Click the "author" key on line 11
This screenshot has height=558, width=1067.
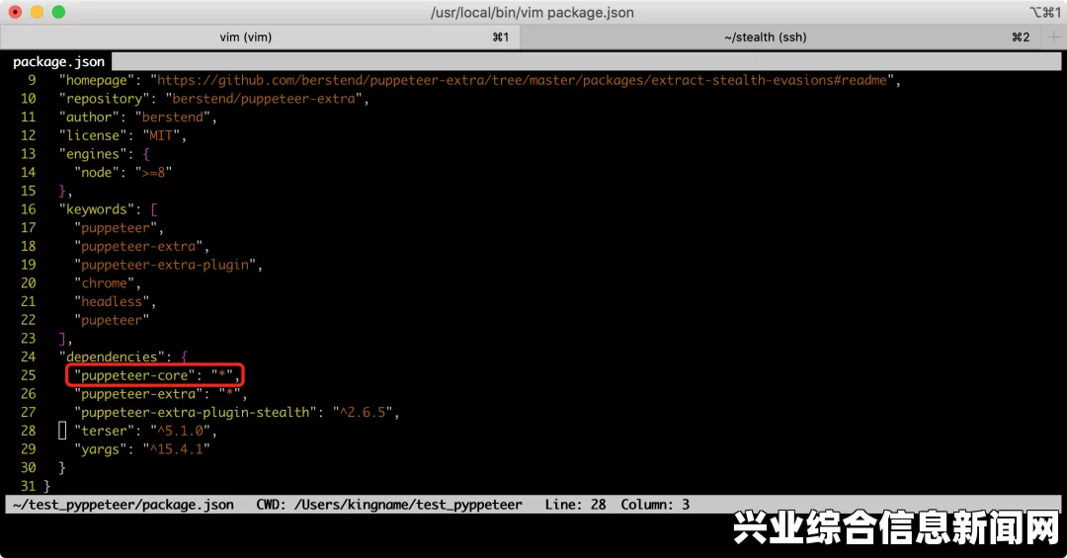[89, 118]
